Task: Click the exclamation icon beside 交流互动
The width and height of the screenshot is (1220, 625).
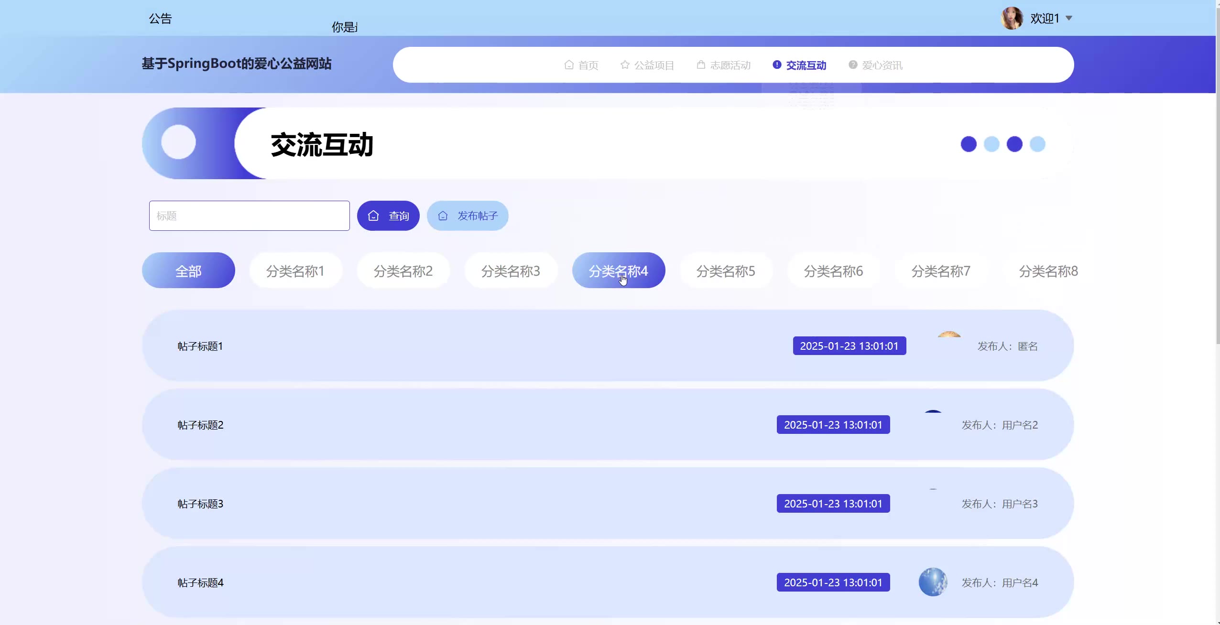Action: 777,65
